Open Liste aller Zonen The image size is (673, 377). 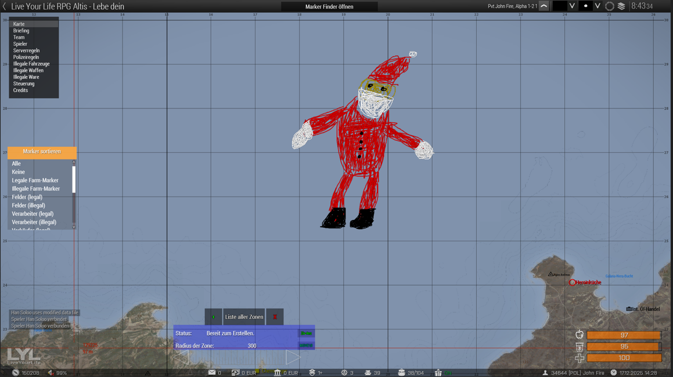pos(244,317)
